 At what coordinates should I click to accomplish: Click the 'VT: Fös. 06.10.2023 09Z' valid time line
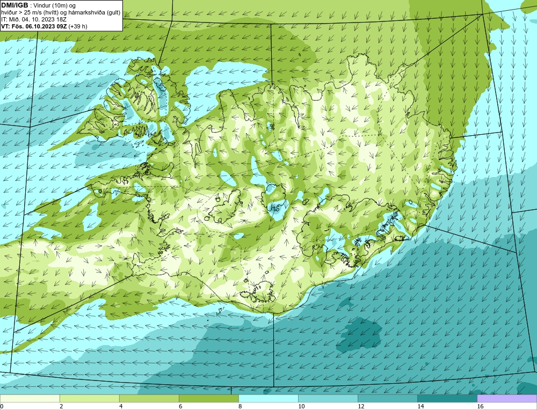34,26
